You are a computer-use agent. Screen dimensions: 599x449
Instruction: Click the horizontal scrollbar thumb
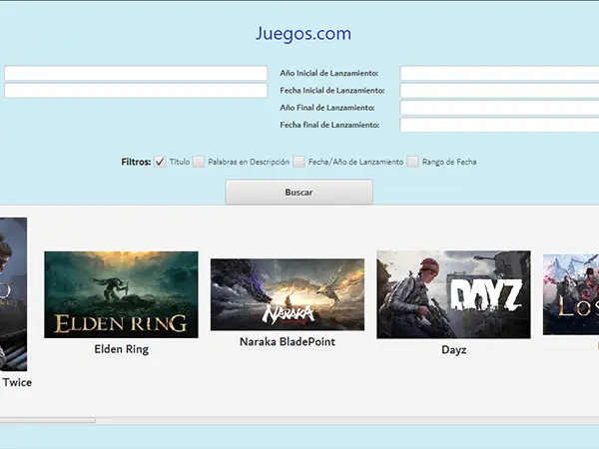(47, 420)
